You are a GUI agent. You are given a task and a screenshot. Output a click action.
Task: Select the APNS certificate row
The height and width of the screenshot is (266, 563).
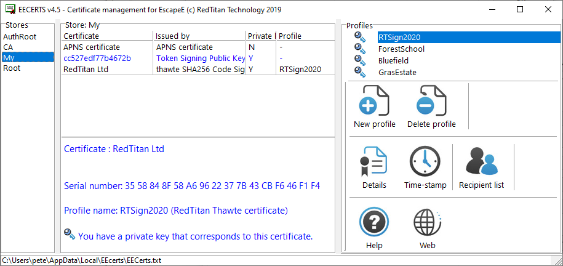click(198, 47)
